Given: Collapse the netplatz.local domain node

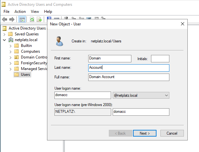Looking at the screenshot, I should (x=4, y=40).
